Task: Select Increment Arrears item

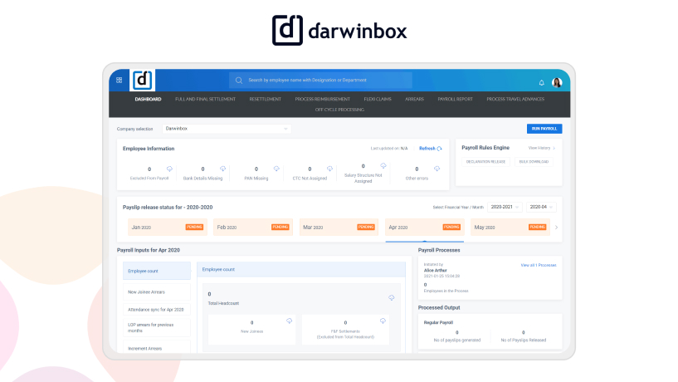Action: pyautogui.click(x=157, y=347)
